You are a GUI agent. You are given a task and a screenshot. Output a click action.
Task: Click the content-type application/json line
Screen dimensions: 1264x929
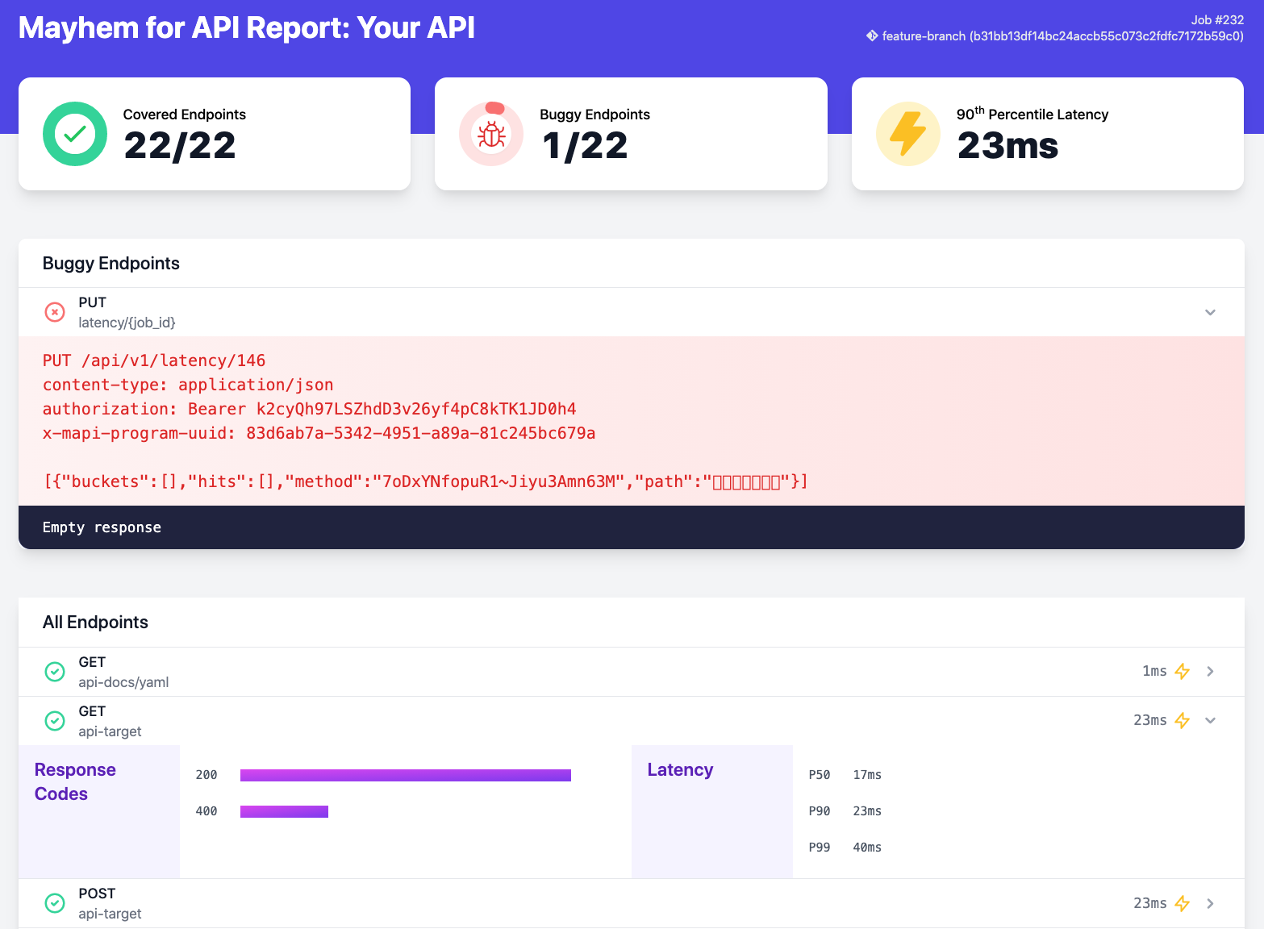click(188, 385)
